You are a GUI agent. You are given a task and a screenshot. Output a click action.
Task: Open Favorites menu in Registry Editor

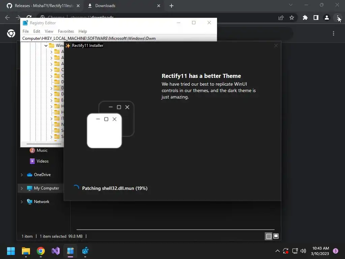(66, 31)
